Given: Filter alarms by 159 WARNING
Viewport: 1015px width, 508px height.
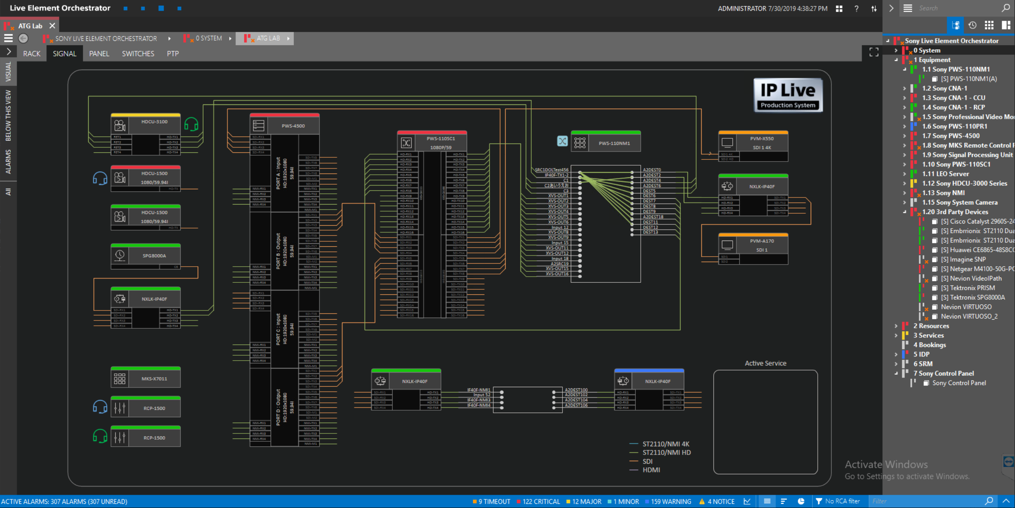Looking at the screenshot, I should pos(668,501).
